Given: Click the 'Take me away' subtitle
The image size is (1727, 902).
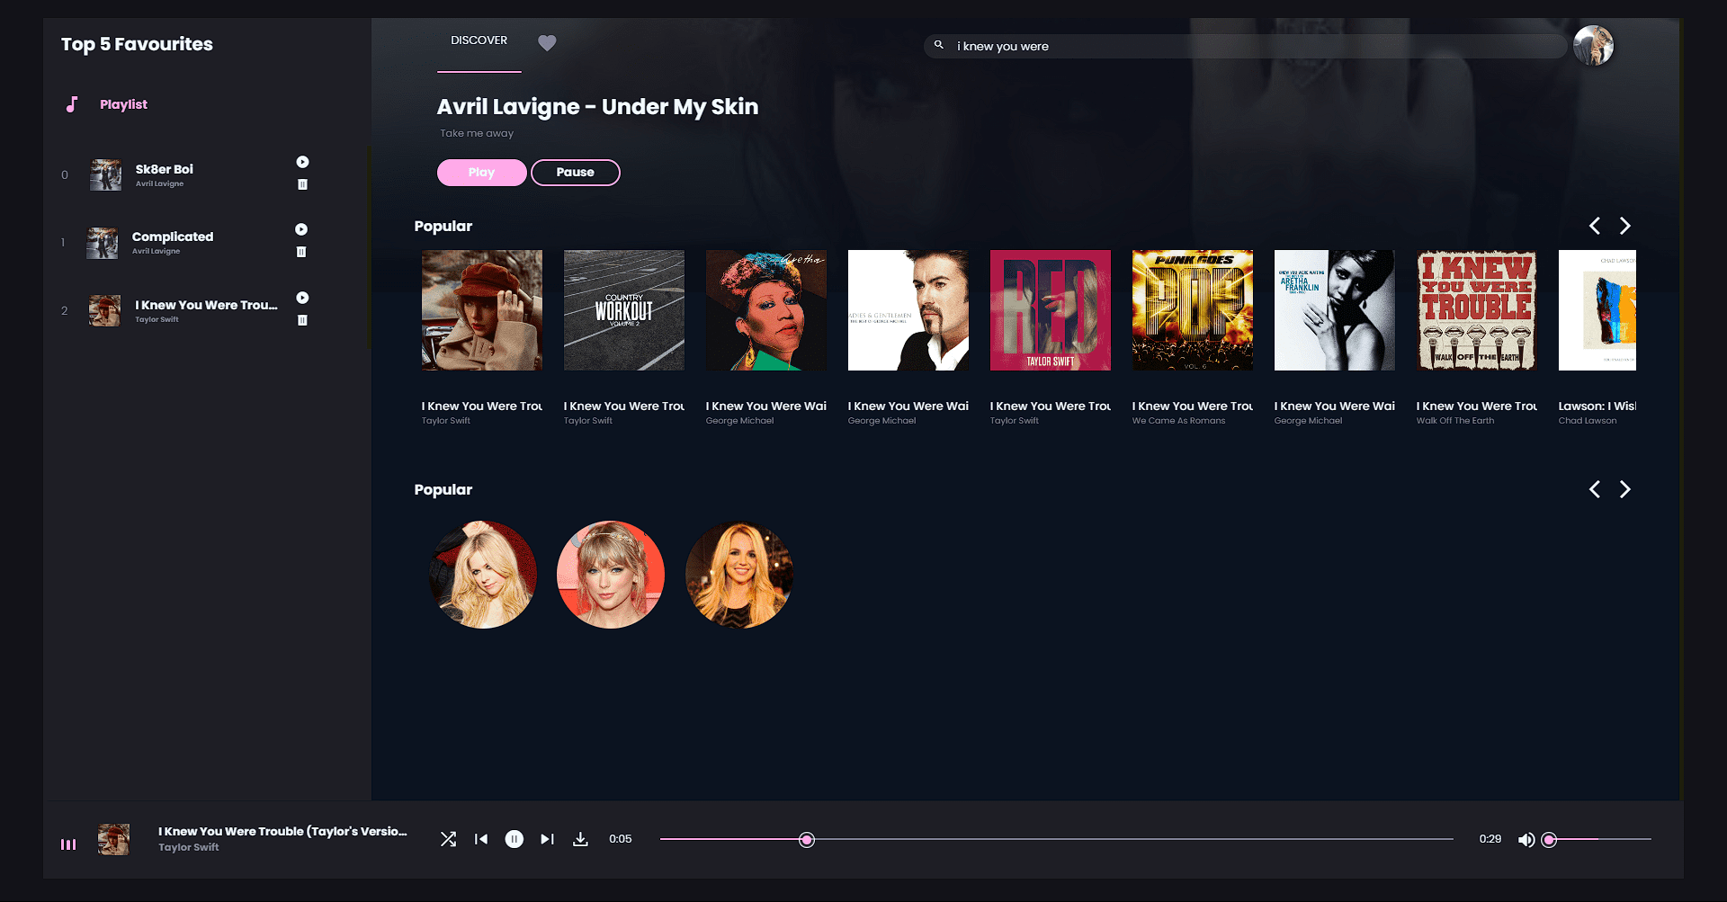Looking at the screenshot, I should coord(477,133).
